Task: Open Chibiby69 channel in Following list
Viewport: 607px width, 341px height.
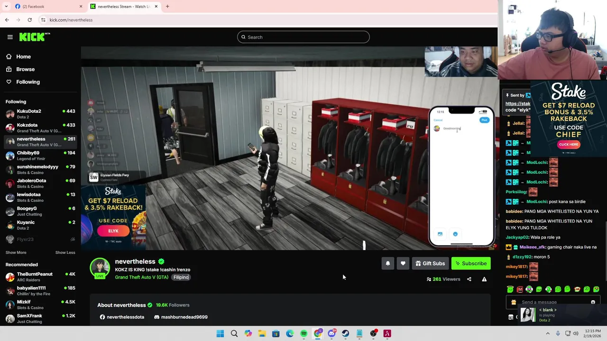Action: pyautogui.click(x=40, y=155)
